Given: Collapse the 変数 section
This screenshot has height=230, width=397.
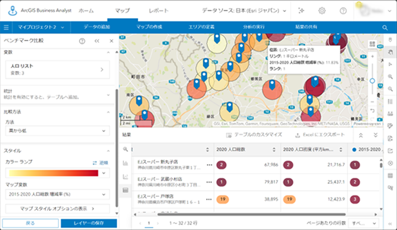Looking at the screenshot, I should pos(108,53).
